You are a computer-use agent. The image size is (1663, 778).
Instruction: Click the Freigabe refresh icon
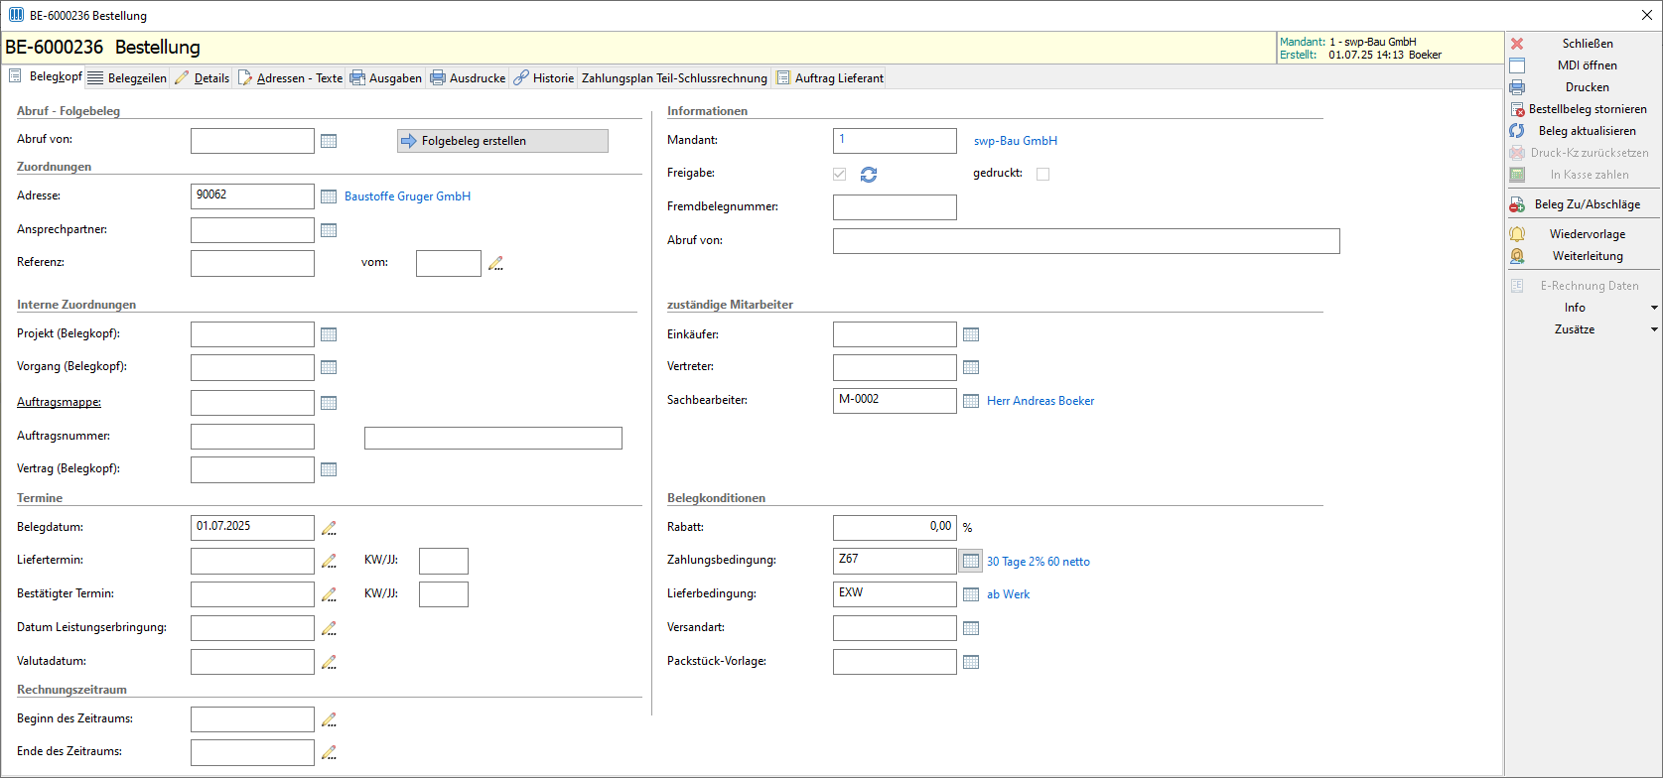coord(869,175)
